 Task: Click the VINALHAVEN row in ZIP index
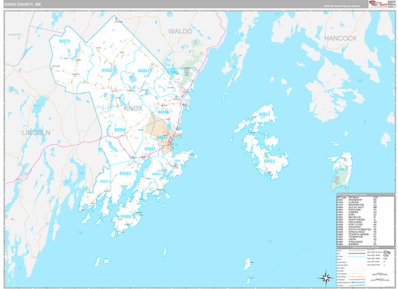[357, 242]
